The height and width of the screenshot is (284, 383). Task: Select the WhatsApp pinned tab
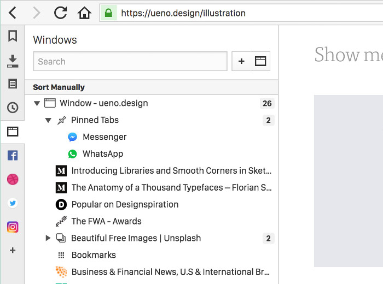(102, 154)
